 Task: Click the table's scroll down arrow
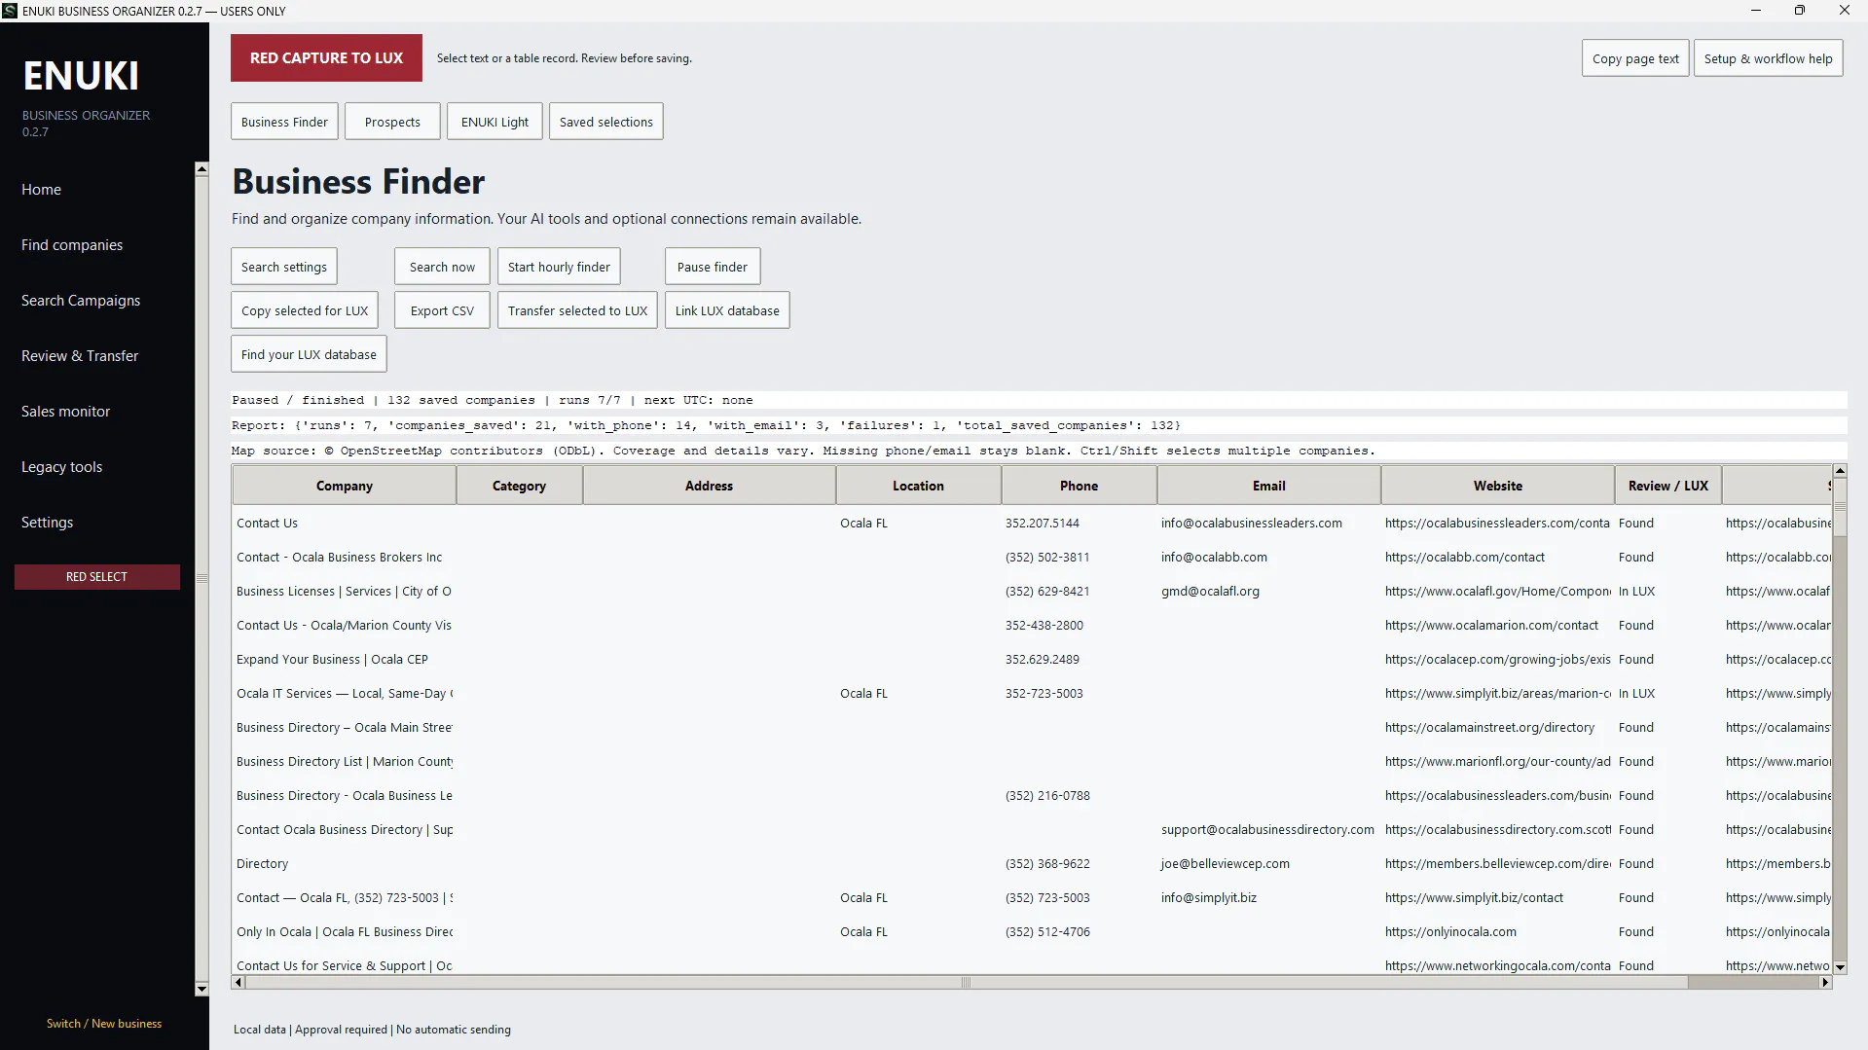tap(1840, 967)
